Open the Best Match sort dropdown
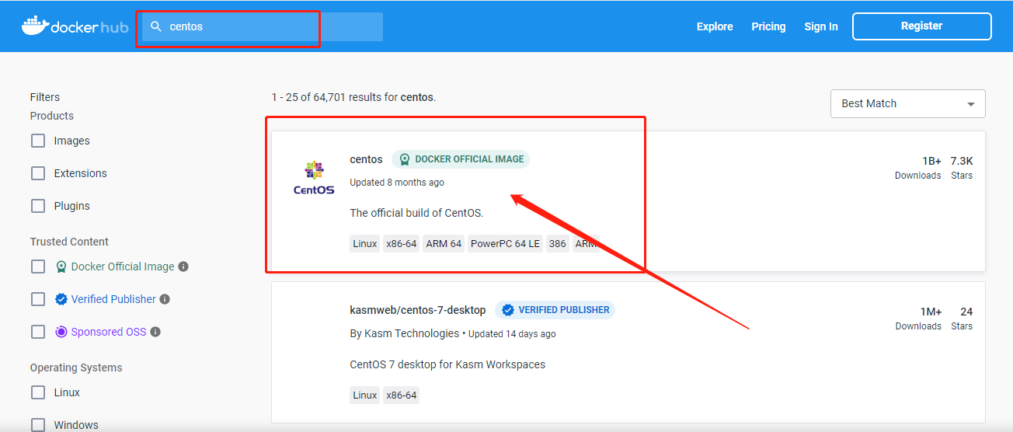The image size is (1013, 432). pos(907,103)
